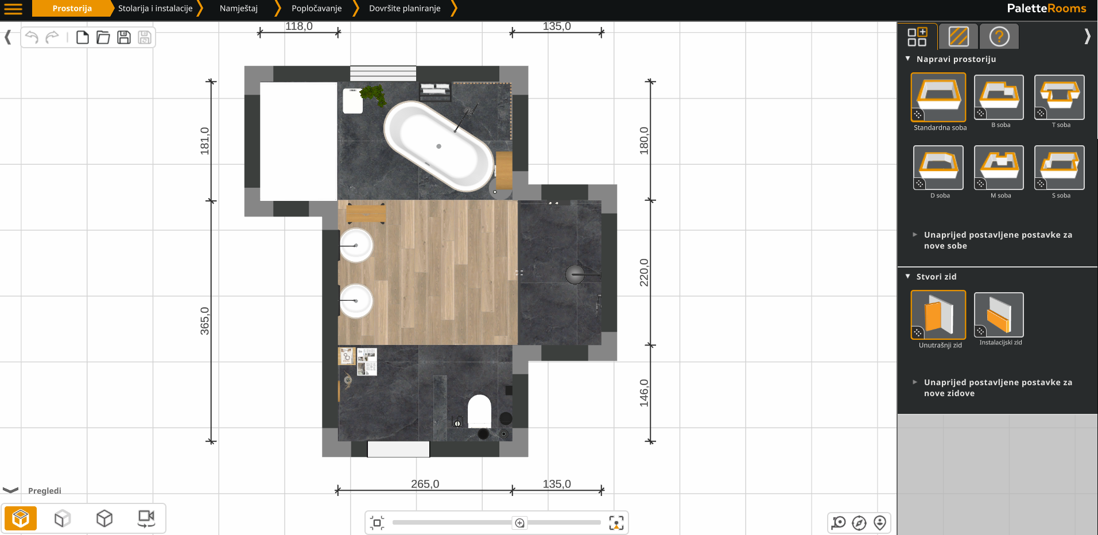Click the save floppy disk icon
The width and height of the screenshot is (1098, 535).
pos(124,38)
